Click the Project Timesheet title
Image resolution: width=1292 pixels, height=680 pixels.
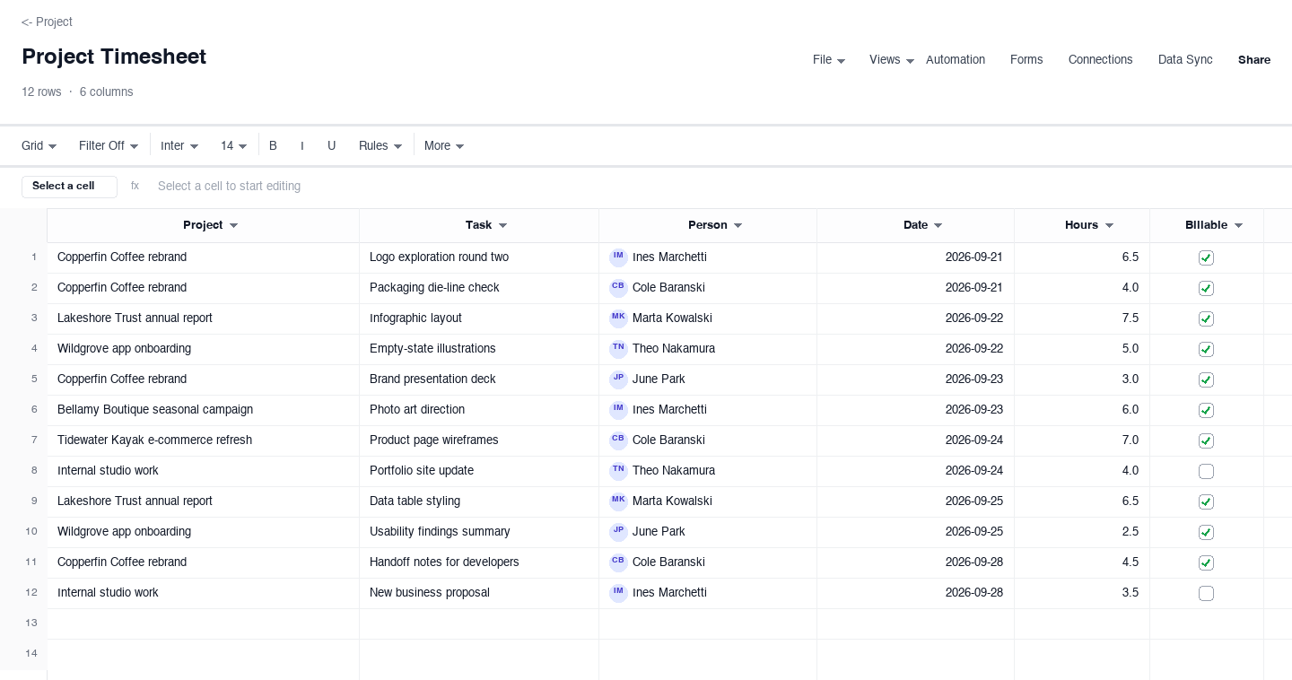[x=114, y=57]
